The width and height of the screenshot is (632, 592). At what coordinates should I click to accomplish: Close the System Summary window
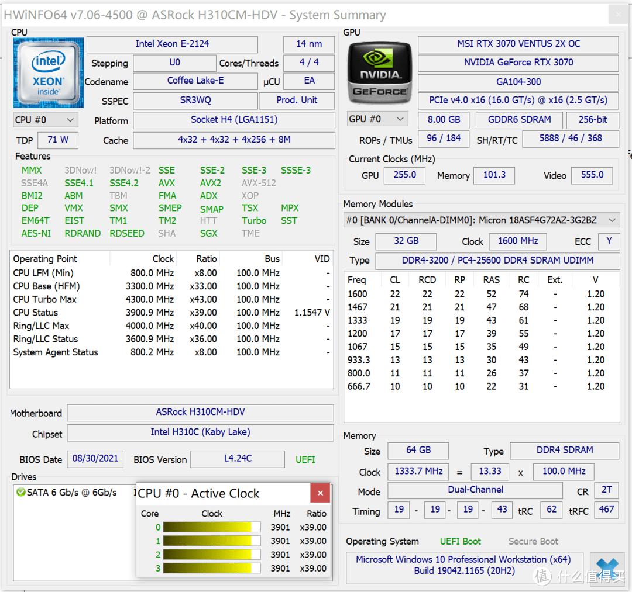(619, 15)
